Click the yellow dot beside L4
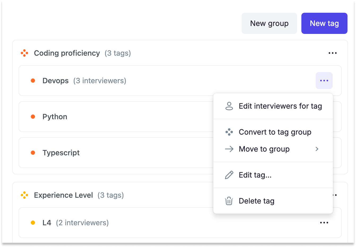Image resolution: width=356 pixels, height=247 pixels. point(33,223)
